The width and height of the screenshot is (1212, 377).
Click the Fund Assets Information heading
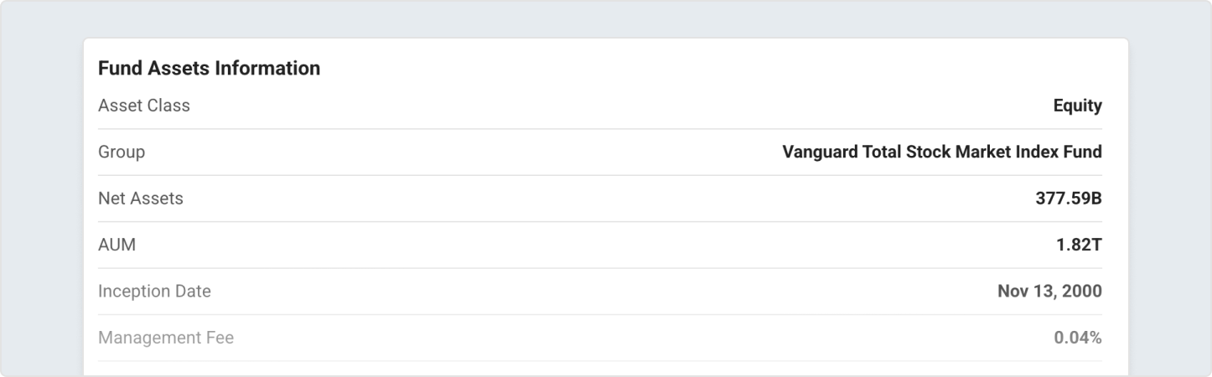[209, 69]
